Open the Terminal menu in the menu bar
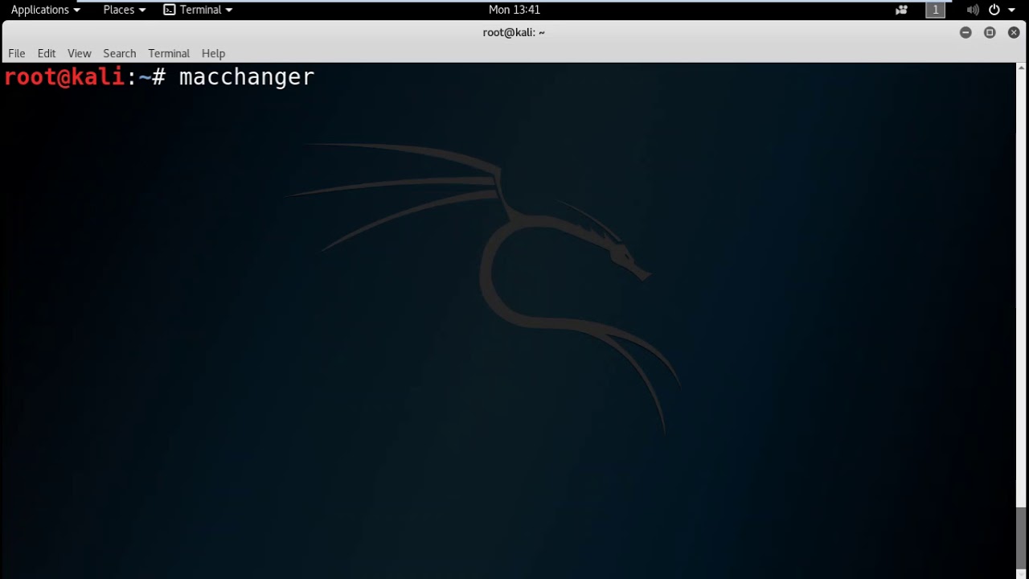1029x579 pixels. click(169, 53)
